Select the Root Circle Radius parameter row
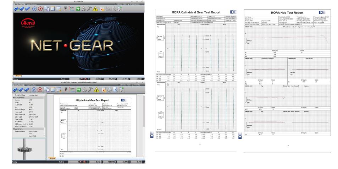Viewport: 338px width, 169px height. tap(28, 126)
